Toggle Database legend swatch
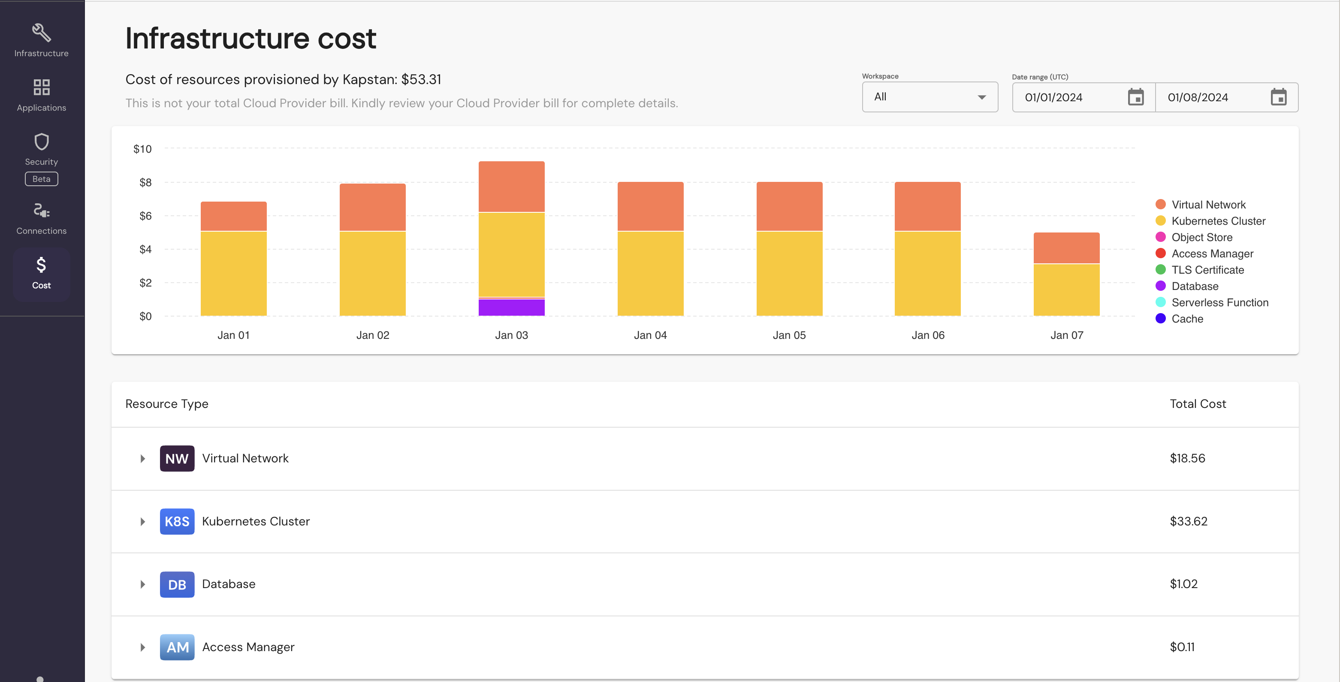Screen dimensions: 1340x682 click(1161, 286)
